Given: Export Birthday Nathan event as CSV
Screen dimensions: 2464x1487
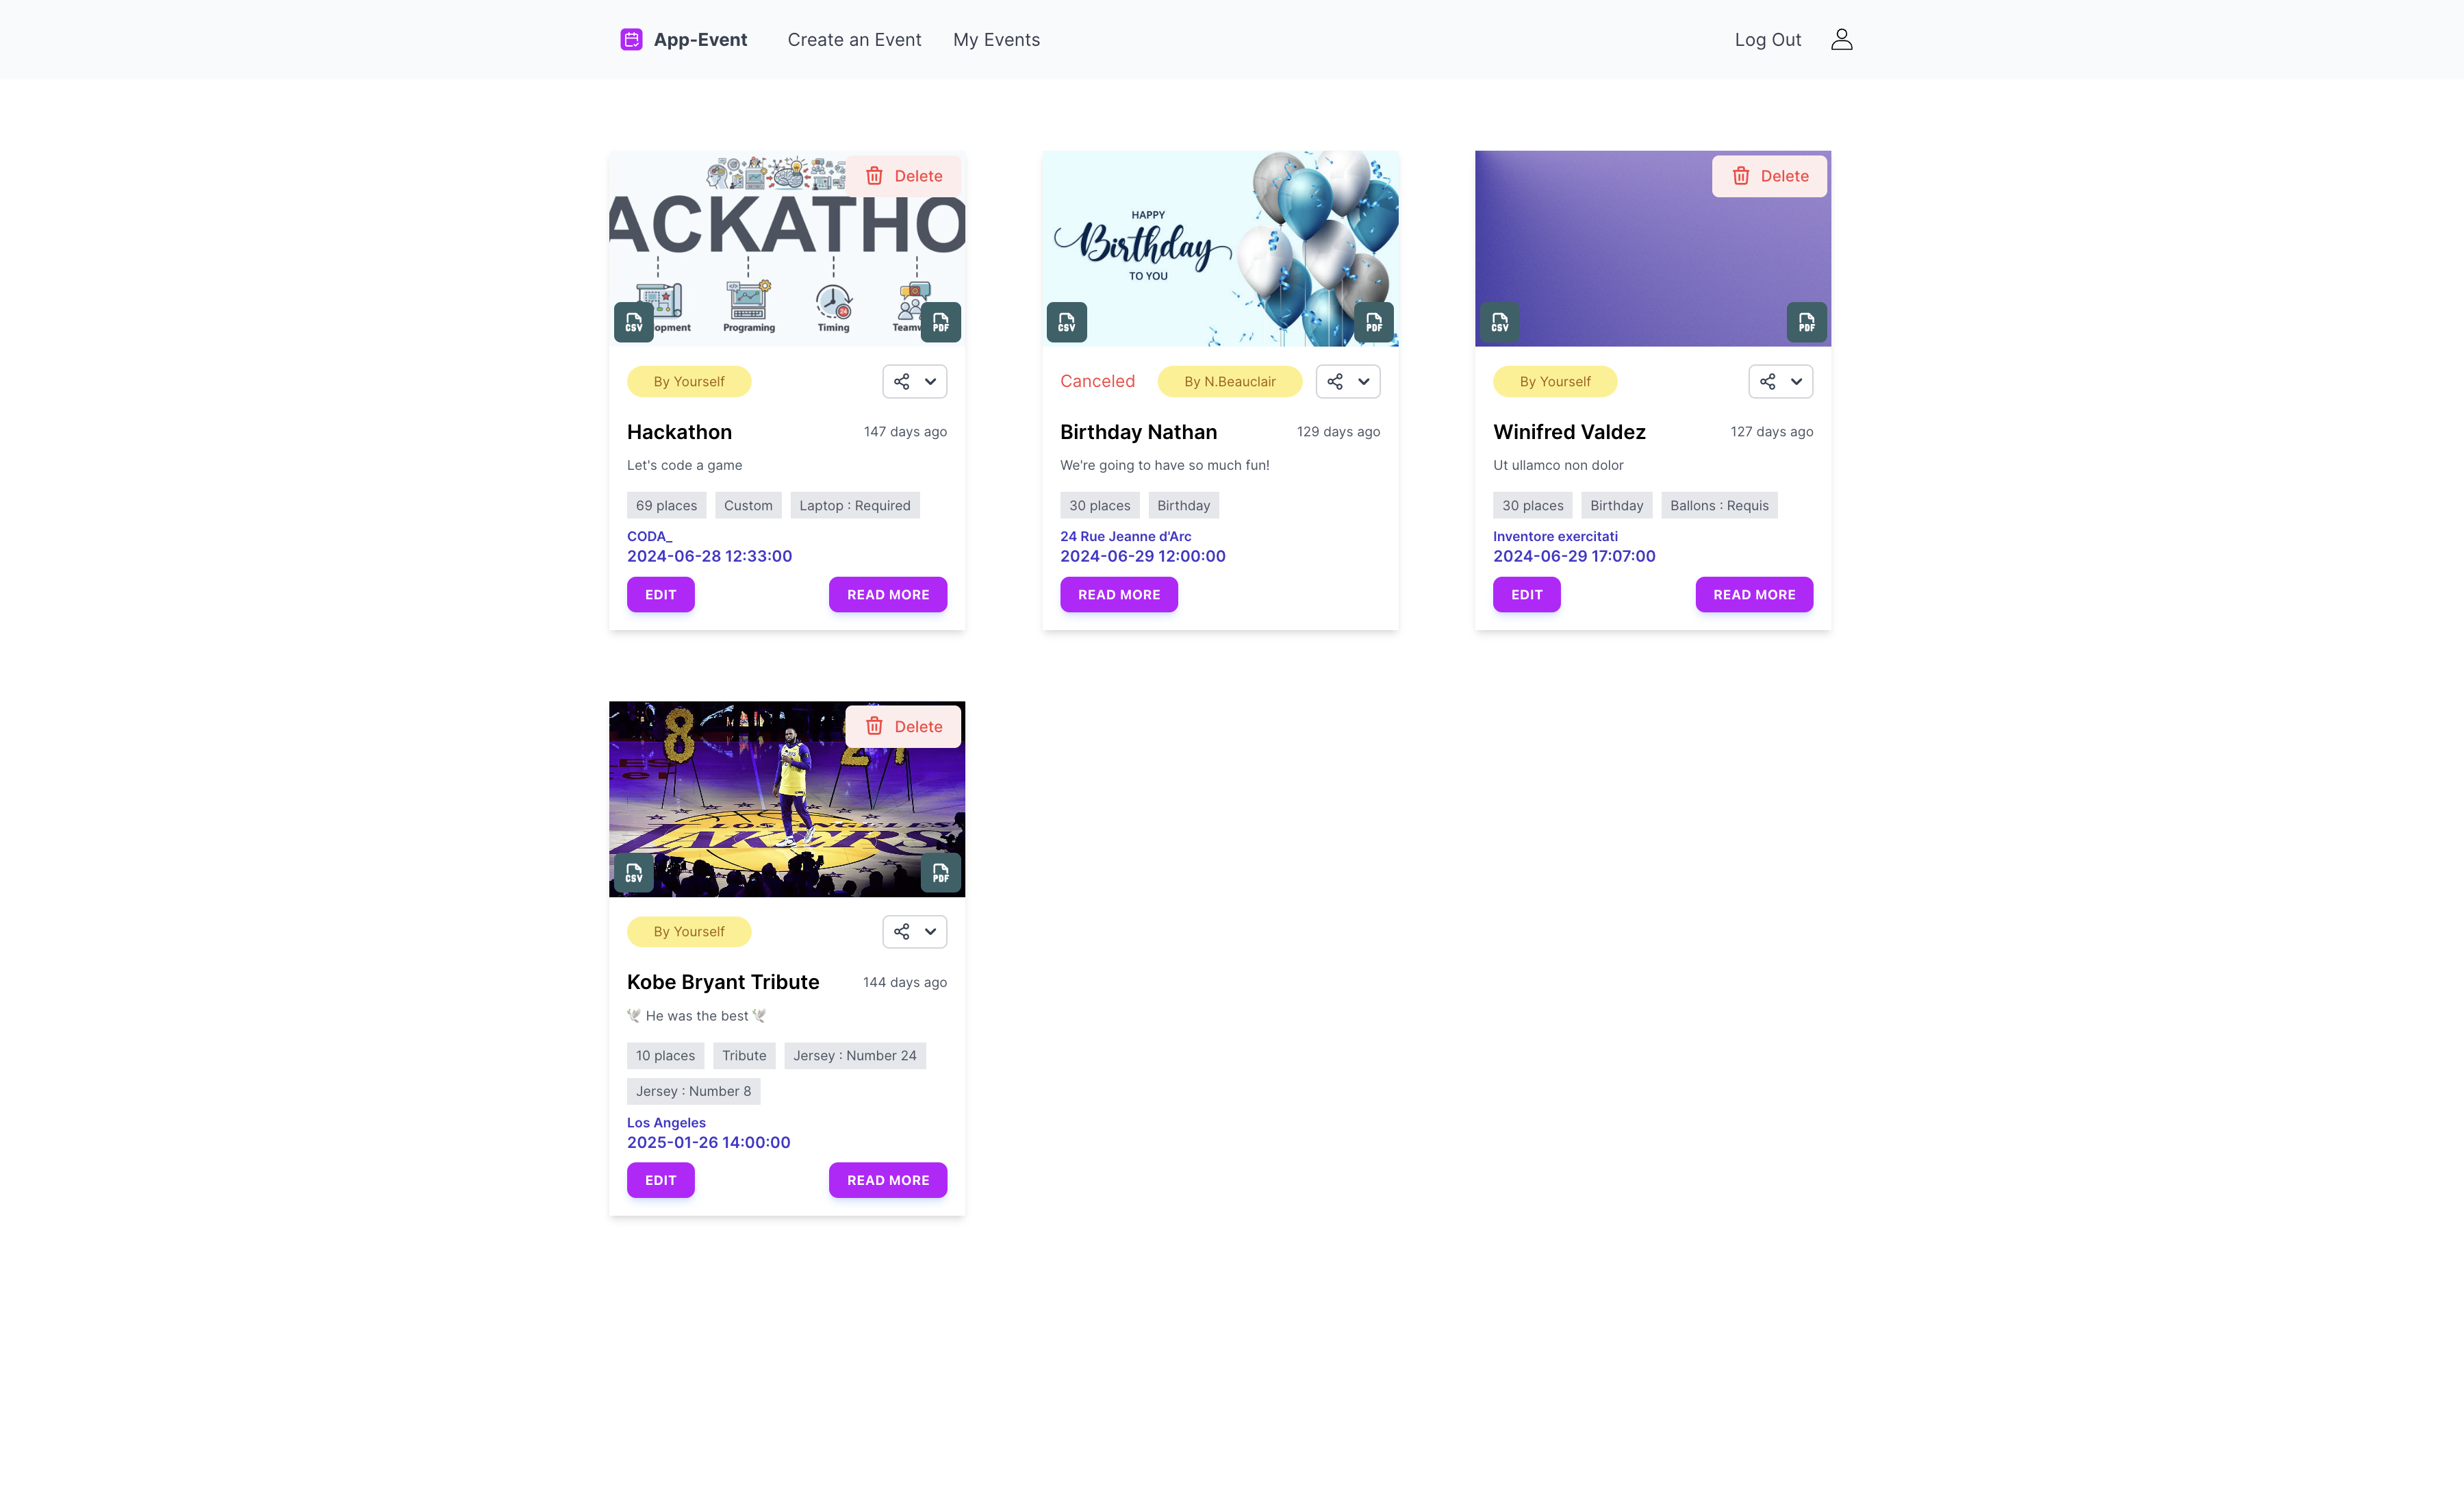Looking at the screenshot, I should pos(1067,322).
